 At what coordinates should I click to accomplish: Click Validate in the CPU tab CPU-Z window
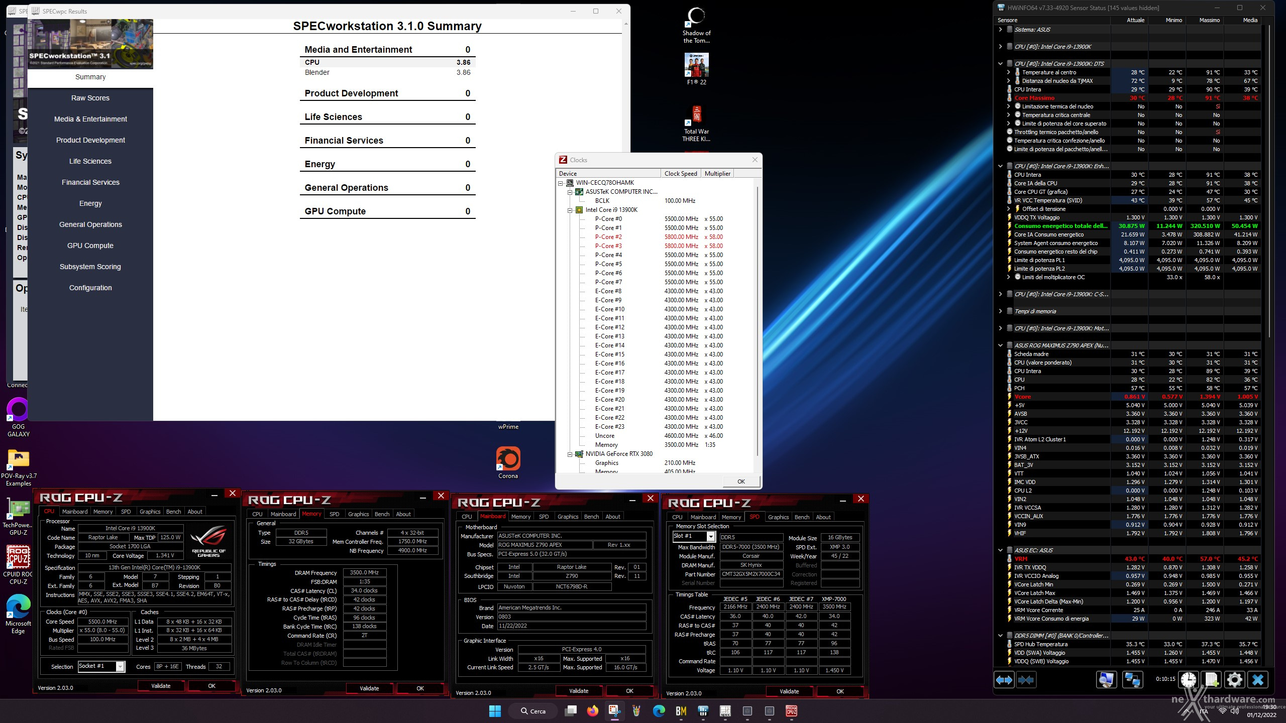pyautogui.click(x=161, y=686)
